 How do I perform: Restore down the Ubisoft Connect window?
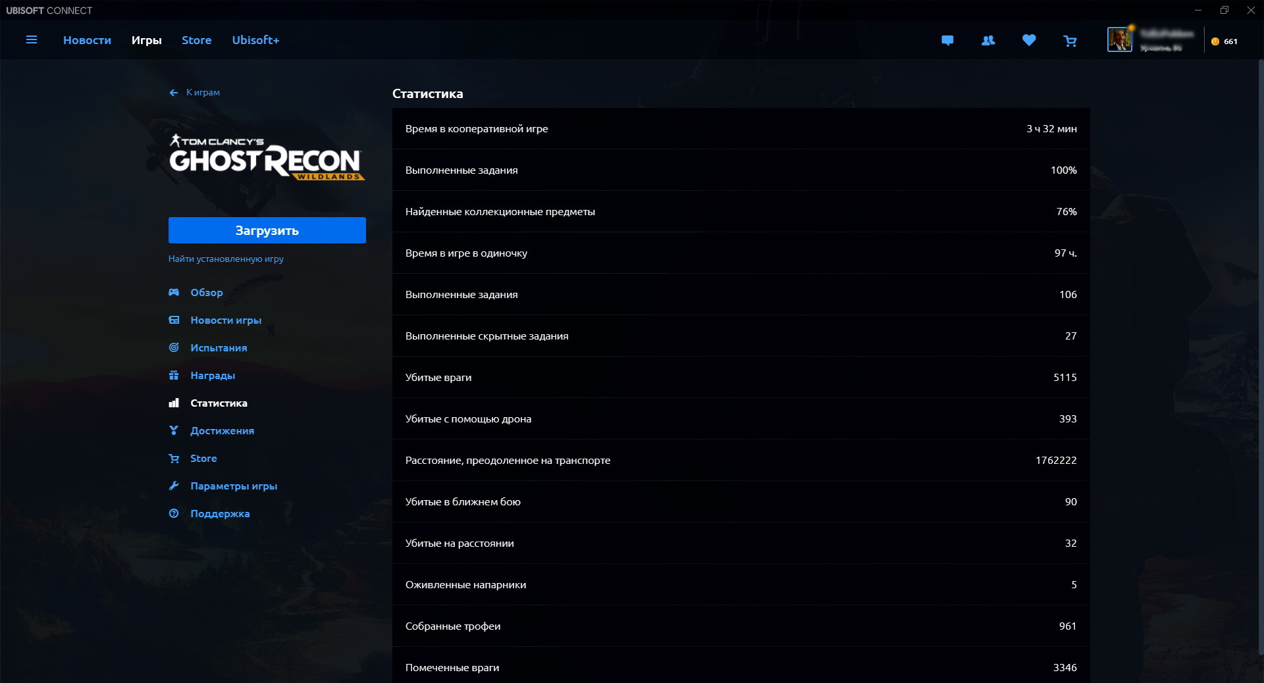click(1224, 10)
